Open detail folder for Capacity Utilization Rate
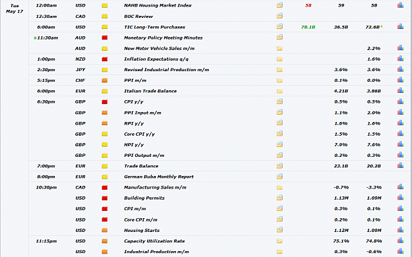 click(x=280, y=241)
